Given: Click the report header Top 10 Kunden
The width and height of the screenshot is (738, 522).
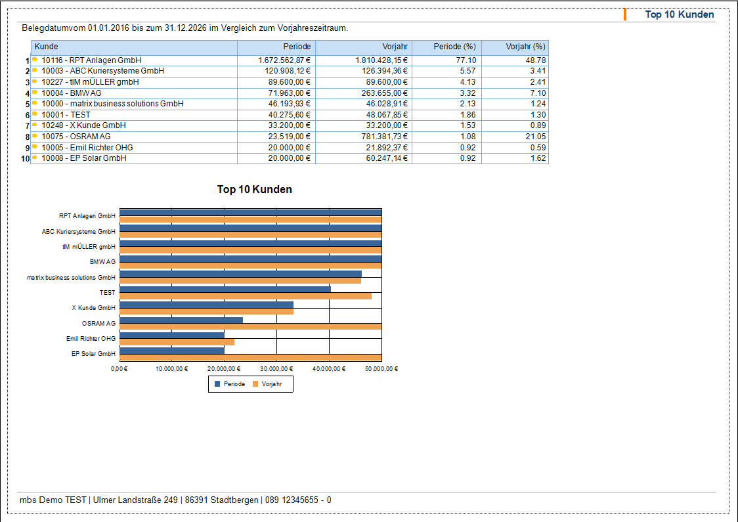Looking at the screenshot, I should [679, 14].
